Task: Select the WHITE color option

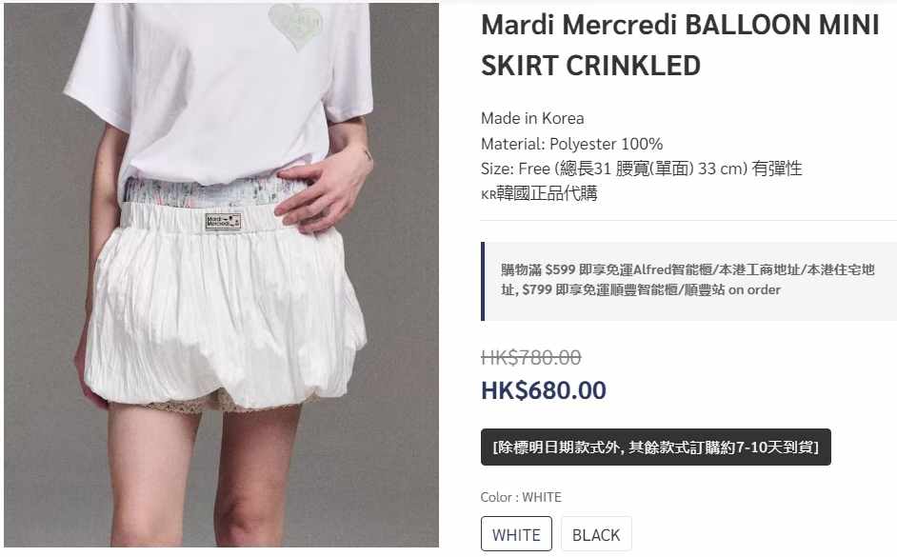Action: coord(516,533)
